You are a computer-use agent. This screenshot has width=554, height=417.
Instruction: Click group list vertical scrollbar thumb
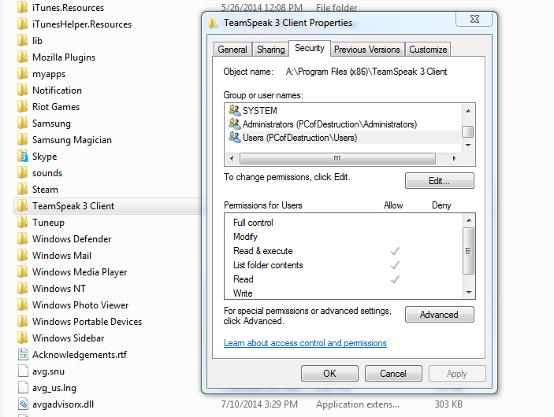(x=468, y=131)
